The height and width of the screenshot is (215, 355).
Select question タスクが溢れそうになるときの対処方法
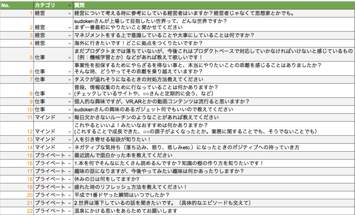pyautogui.click(x=214, y=79)
